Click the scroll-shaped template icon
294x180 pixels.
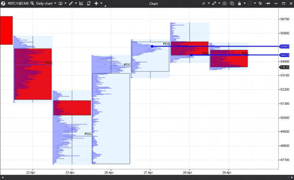tap(89, 3)
